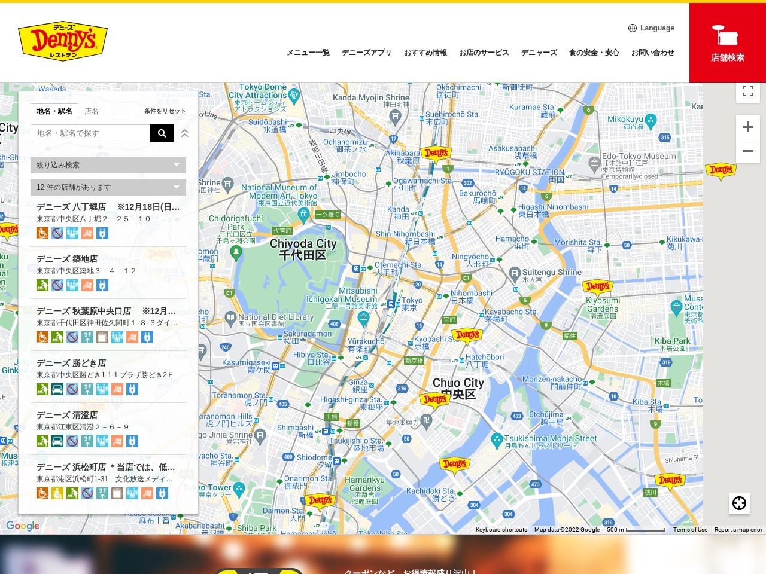766x574 pixels.
Task: Select Denny's map pin at Kiyosumi Gardens
Action: pyautogui.click(x=598, y=288)
